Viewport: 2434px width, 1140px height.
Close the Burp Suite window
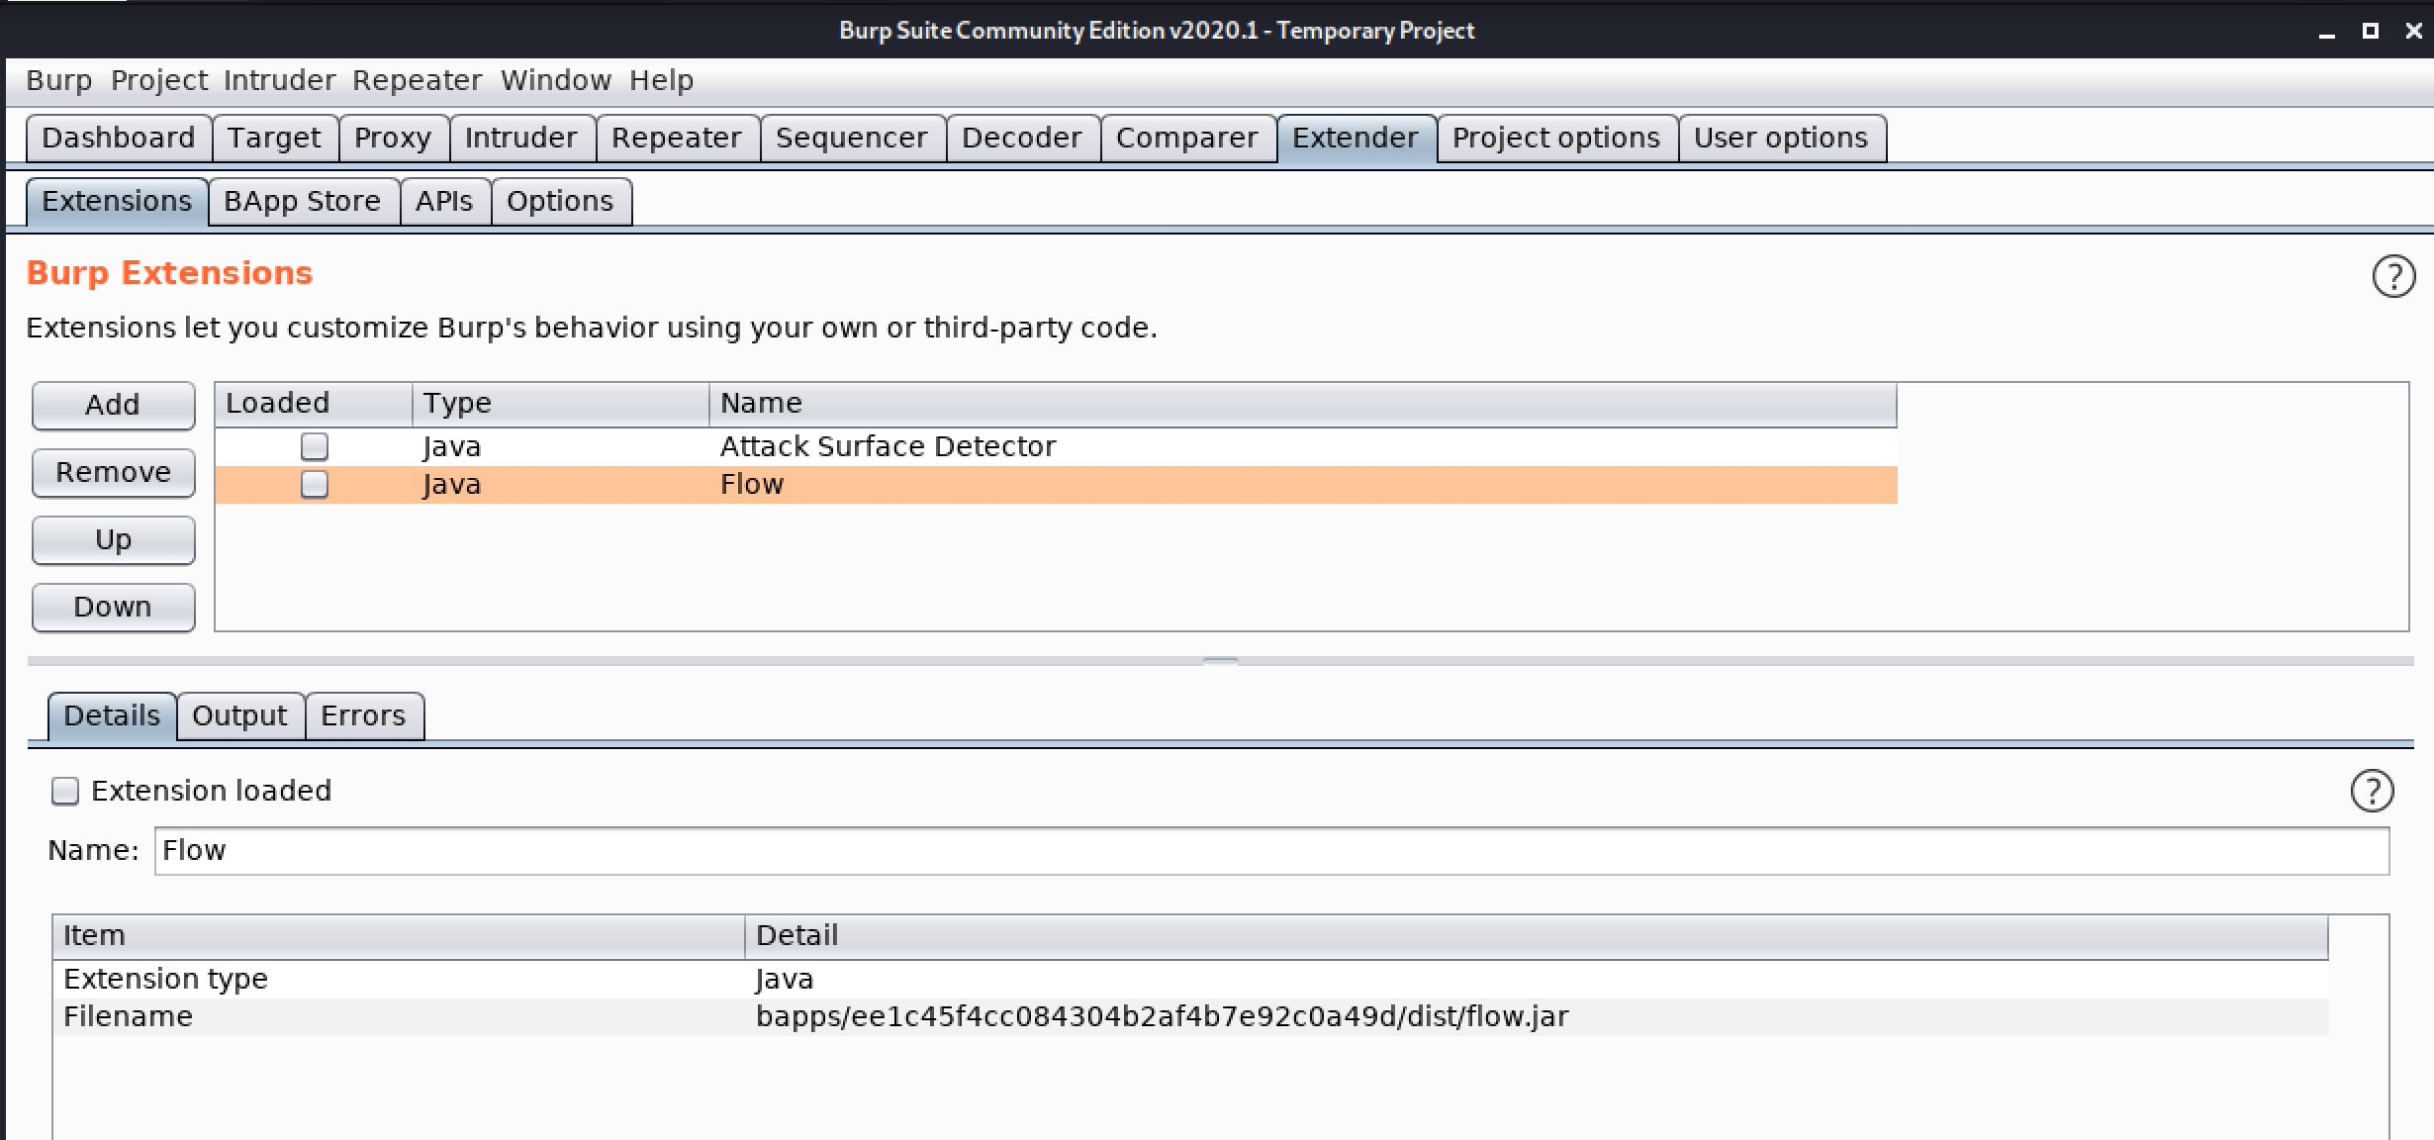click(x=2414, y=32)
